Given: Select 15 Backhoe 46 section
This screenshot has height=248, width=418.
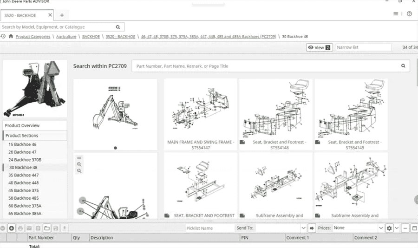Looking at the screenshot, I should point(22,144).
